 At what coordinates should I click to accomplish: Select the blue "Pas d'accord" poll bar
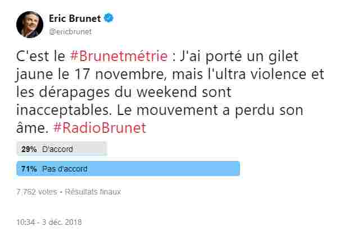(x=129, y=168)
